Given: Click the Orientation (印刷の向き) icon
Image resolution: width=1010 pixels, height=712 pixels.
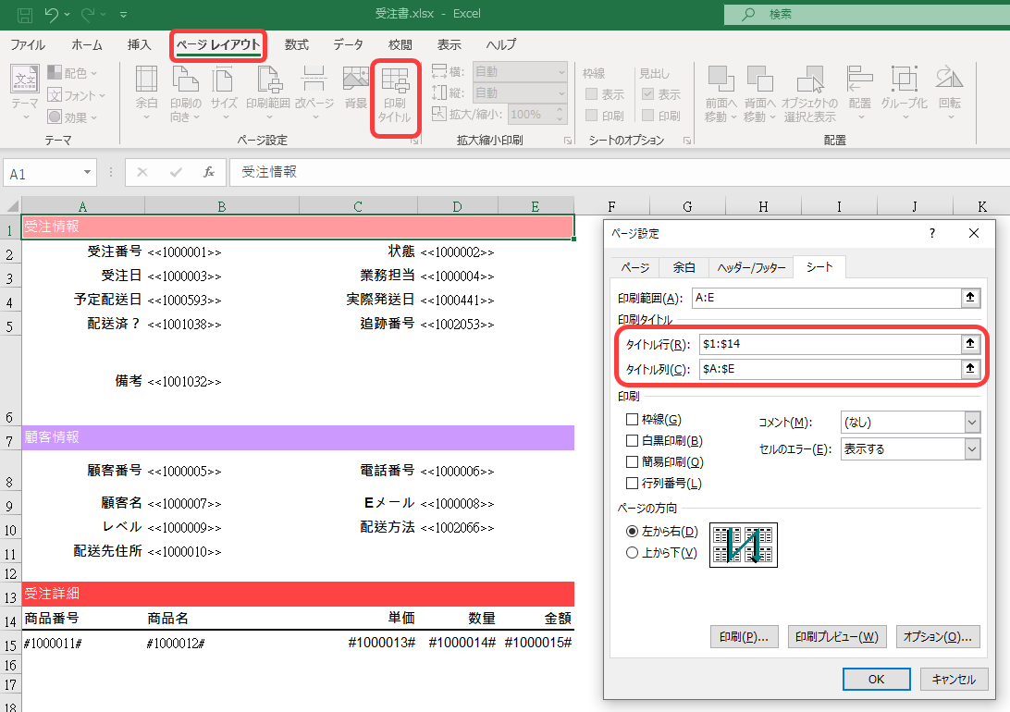Looking at the screenshot, I should click(x=185, y=93).
